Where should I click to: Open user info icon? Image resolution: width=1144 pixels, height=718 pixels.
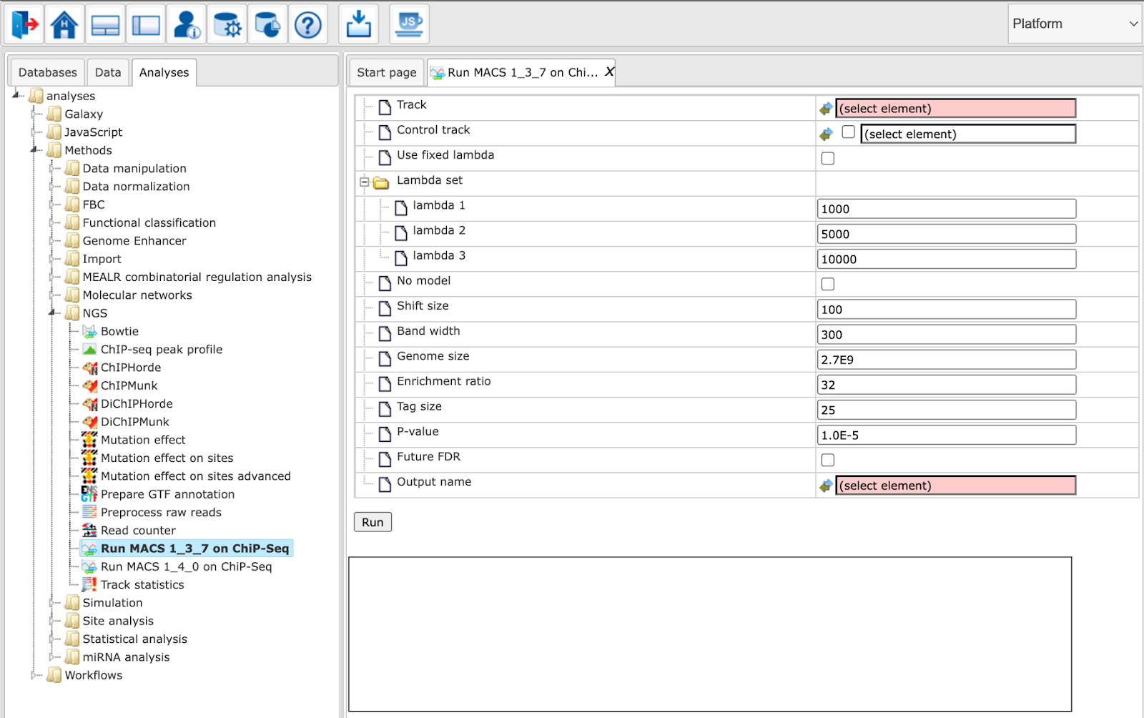pyautogui.click(x=187, y=24)
